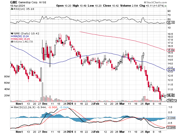Click the Gamestop Corp. company name

click(x=28, y=2)
